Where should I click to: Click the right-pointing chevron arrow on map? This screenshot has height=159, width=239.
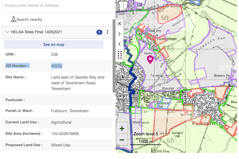point(120,34)
